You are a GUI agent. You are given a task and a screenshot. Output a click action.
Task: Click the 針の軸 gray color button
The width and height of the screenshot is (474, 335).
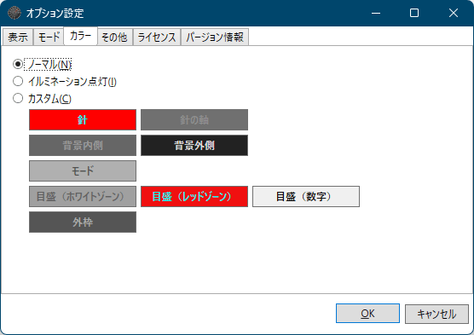[194, 119]
